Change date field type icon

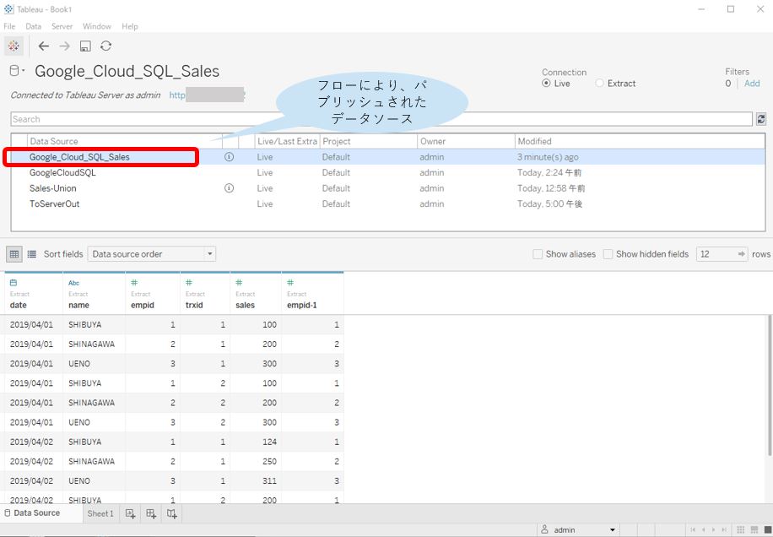pyautogui.click(x=14, y=283)
